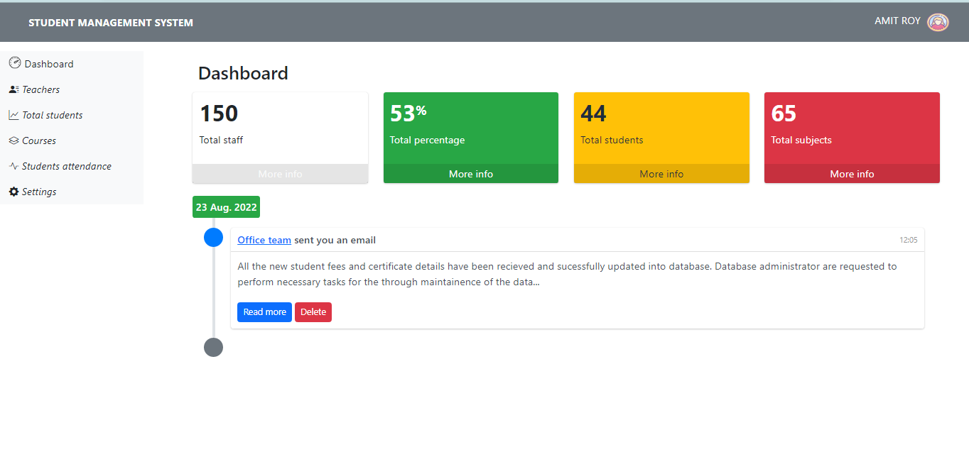This screenshot has height=452, width=969.
Task: Click More info on Total percentage card
Action: point(471,174)
